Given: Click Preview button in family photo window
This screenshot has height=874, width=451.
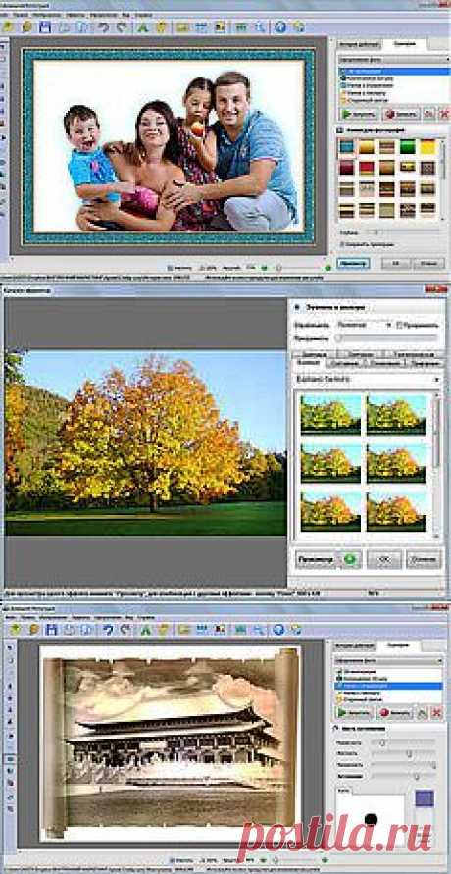Looking at the screenshot, I should 353,263.
